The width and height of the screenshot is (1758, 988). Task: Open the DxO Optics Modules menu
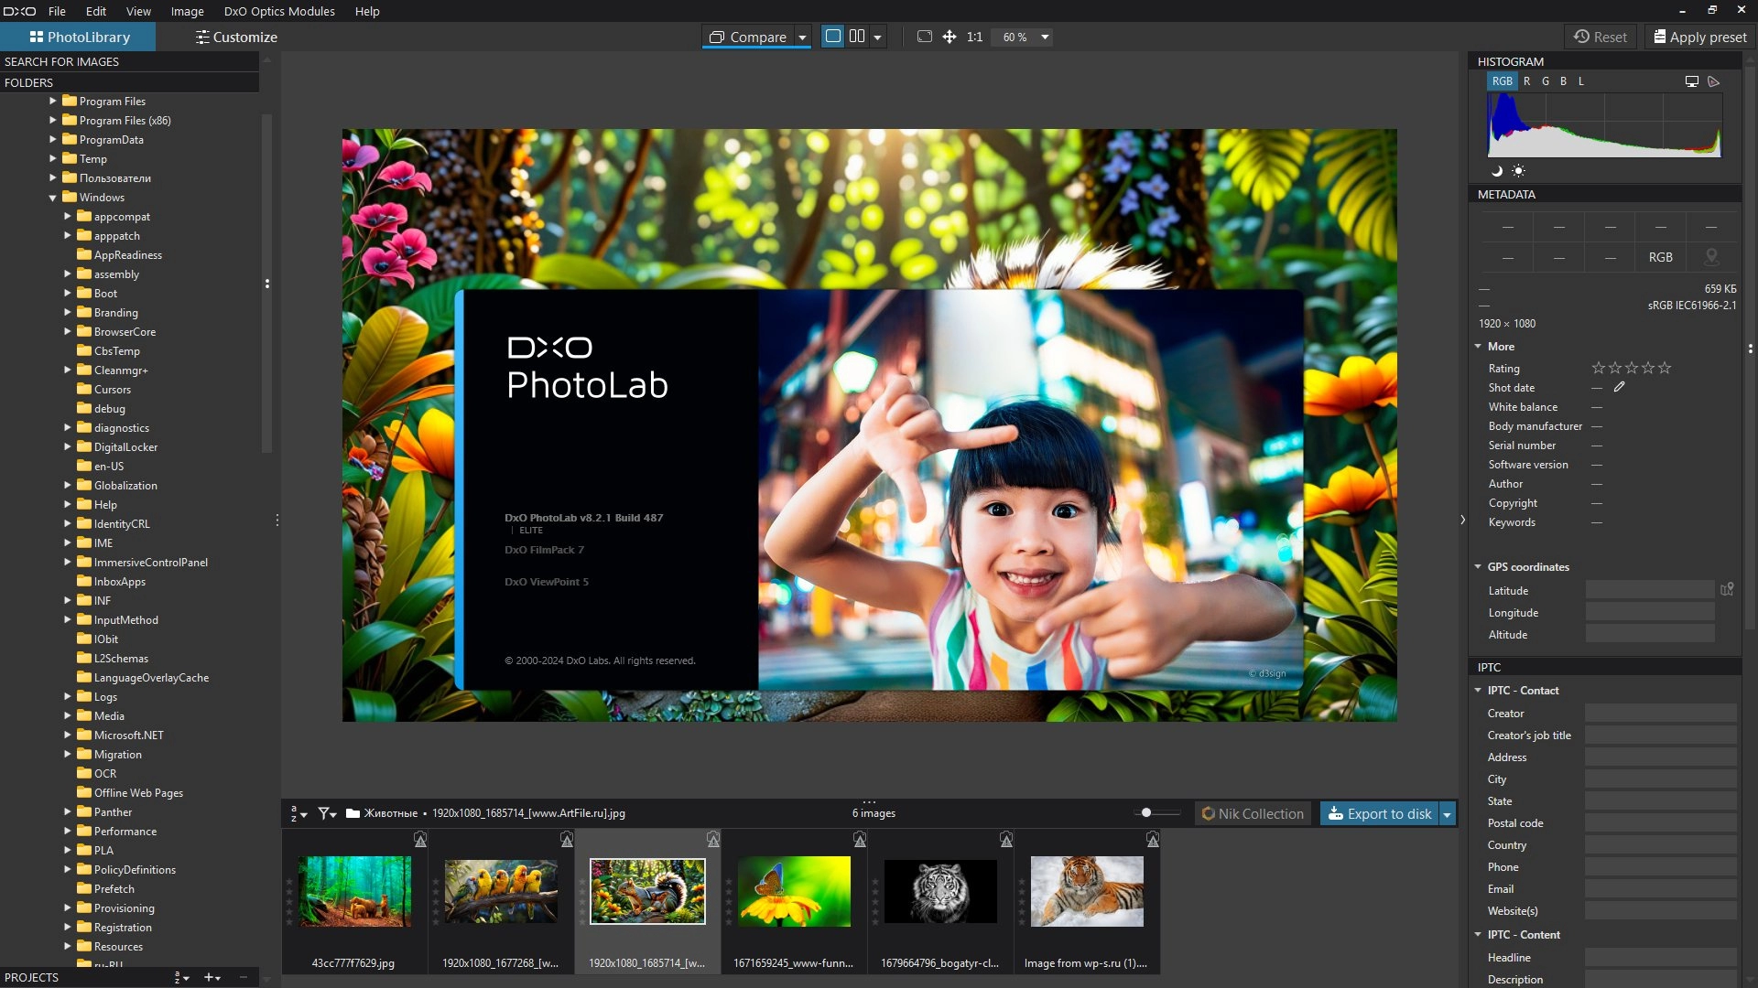279,11
